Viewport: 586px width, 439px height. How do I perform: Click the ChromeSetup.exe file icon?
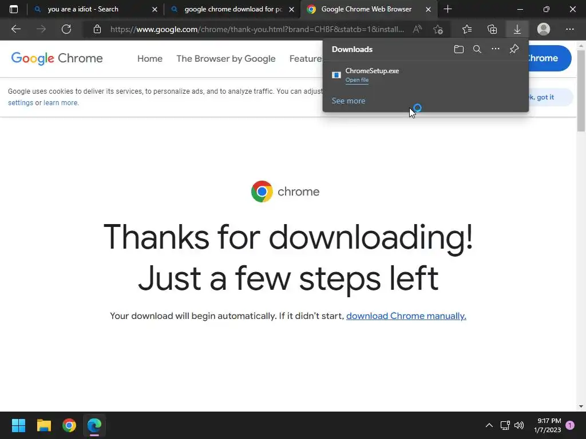pos(336,75)
